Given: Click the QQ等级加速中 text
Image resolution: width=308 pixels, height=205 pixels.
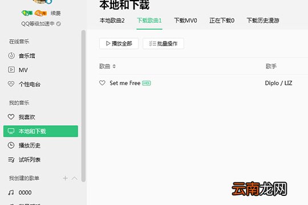Looking at the screenshot, I should click(x=38, y=24).
